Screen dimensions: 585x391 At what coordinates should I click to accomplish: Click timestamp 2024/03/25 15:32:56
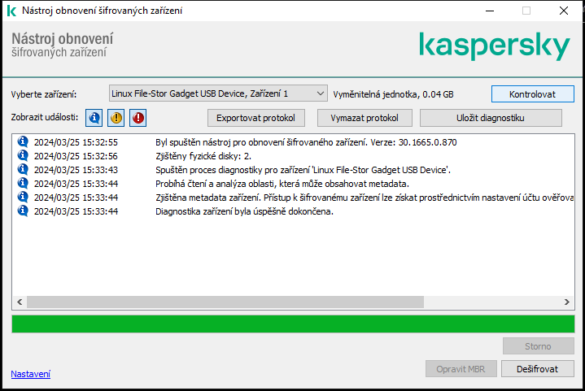point(76,156)
